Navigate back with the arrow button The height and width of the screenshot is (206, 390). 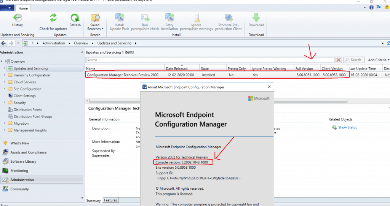(x=3, y=43)
